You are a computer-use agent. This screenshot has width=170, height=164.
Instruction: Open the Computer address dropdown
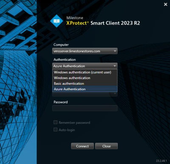(x=85, y=51)
